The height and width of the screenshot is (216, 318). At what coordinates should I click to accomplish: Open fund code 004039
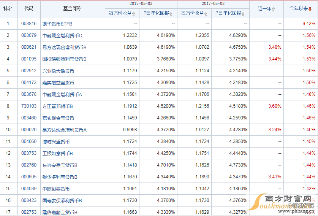[29, 188]
